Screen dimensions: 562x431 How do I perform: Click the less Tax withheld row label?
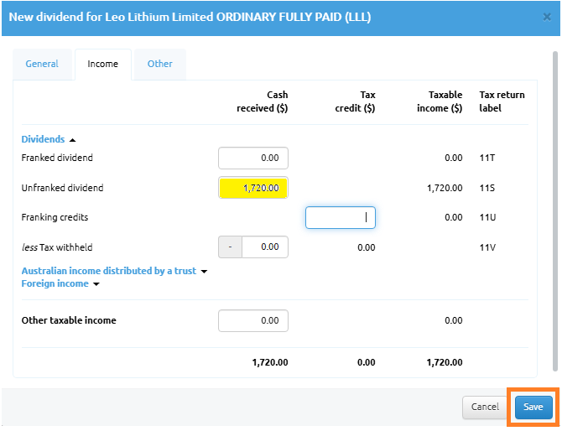pos(57,247)
